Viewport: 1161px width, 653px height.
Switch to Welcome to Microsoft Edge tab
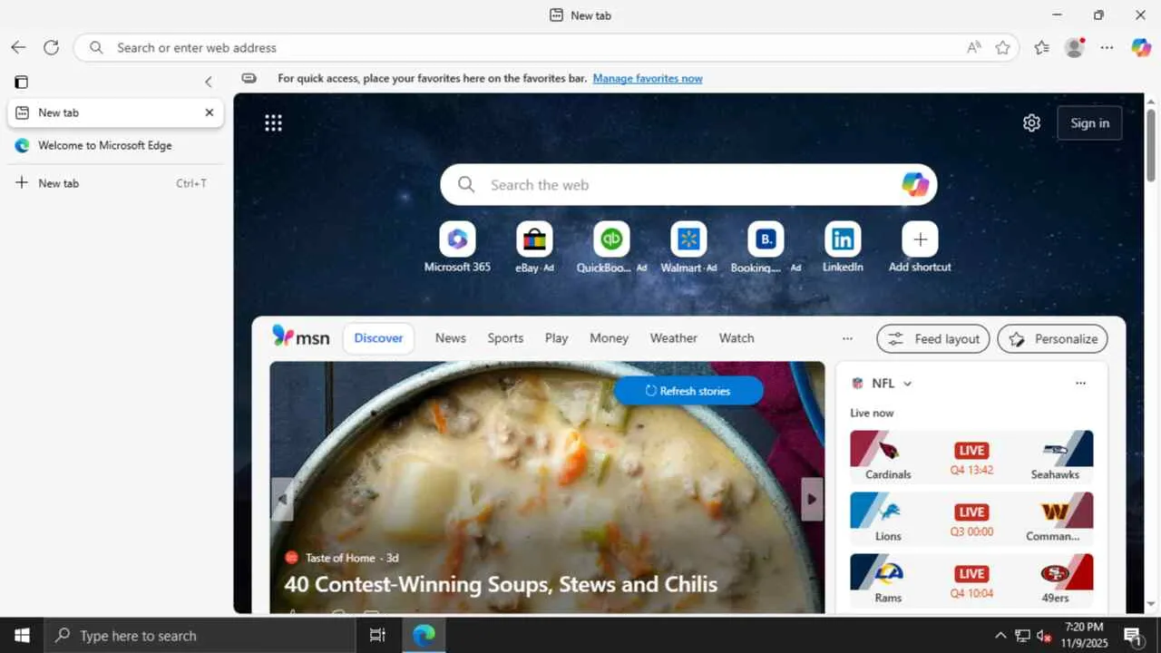pyautogui.click(x=115, y=145)
